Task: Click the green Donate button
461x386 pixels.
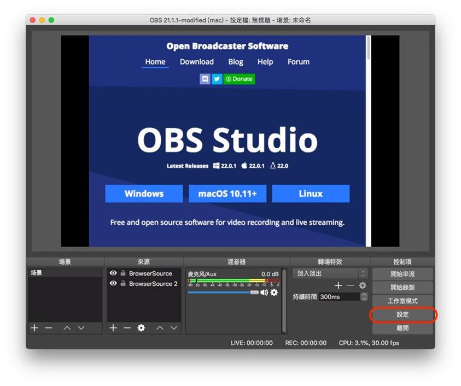Action: pyautogui.click(x=240, y=79)
